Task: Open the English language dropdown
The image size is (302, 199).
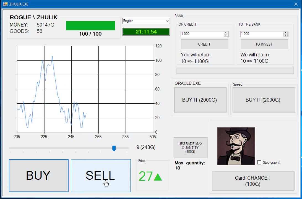Action: (x=146, y=21)
